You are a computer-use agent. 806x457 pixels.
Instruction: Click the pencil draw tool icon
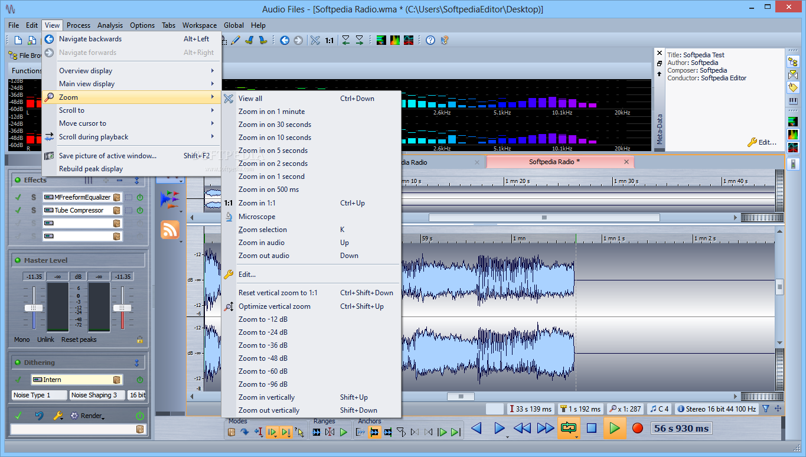236,40
